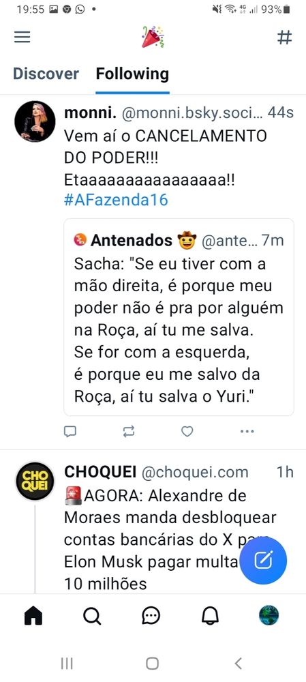Reply to monni's post
This screenshot has width=306, height=682.
tap(70, 431)
